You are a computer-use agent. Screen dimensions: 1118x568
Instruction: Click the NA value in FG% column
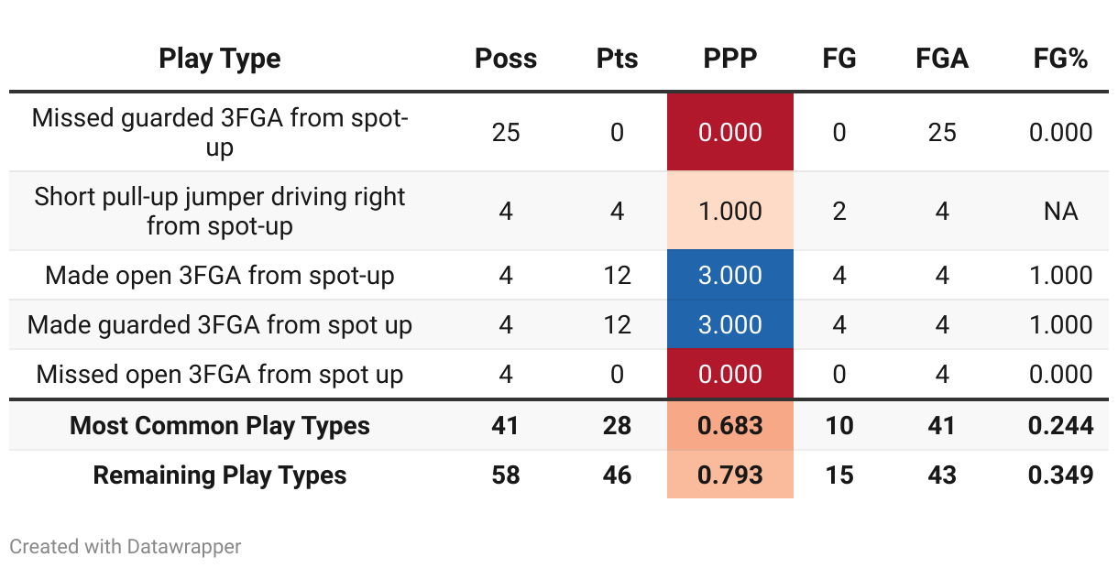pos(1060,211)
